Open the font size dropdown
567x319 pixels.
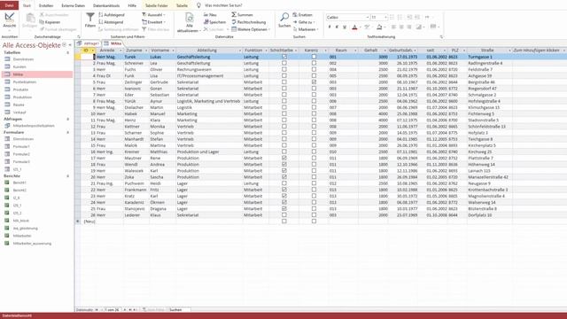point(385,18)
